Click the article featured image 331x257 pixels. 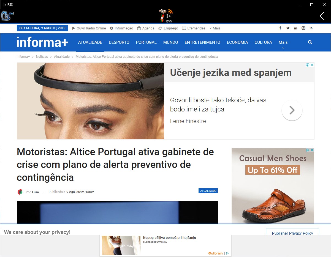(x=117, y=212)
